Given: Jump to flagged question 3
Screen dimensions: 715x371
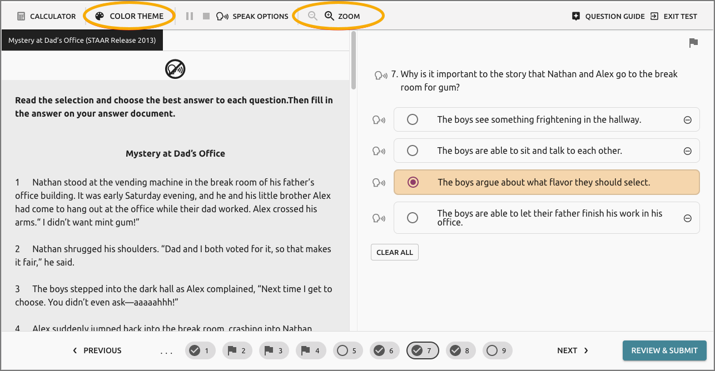Looking at the screenshot, I should coord(275,350).
